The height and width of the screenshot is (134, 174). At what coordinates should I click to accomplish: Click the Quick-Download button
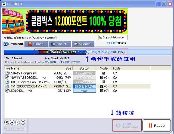pos(127,125)
